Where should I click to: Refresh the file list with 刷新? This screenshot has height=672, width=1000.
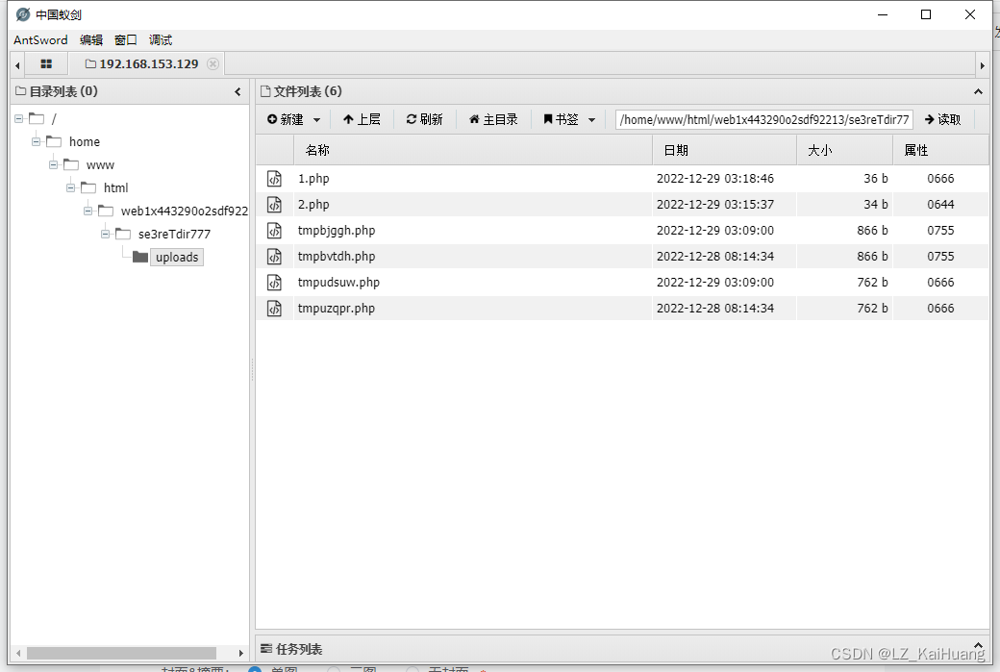(424, 119)
